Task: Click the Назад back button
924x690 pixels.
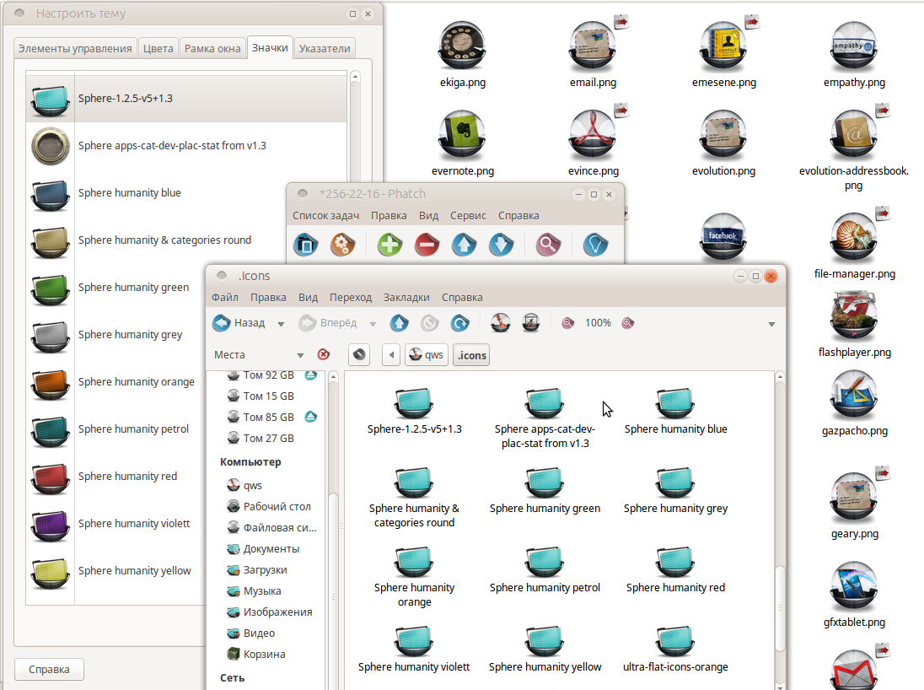Action: [x=239, y=322]
